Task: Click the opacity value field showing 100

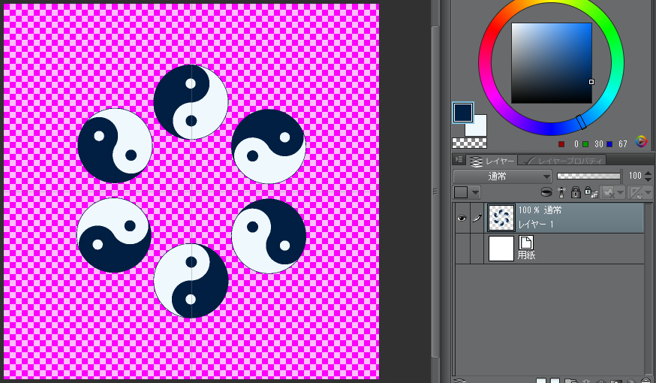Action: pyautogui.click(x=635, y=176)
